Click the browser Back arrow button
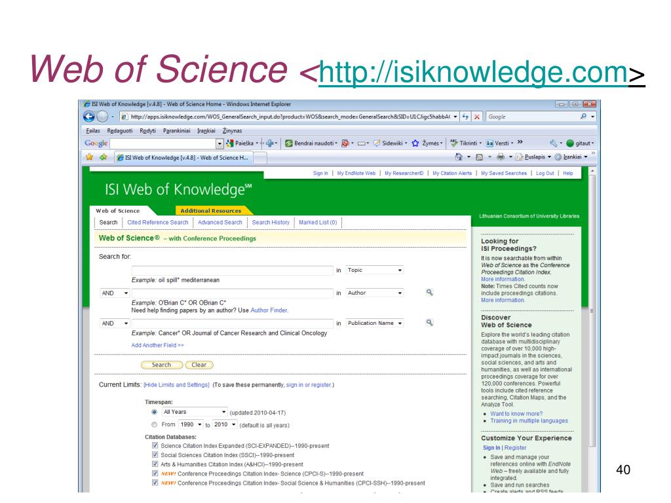Viewport: 671px width, 503px height. [89, 117]
